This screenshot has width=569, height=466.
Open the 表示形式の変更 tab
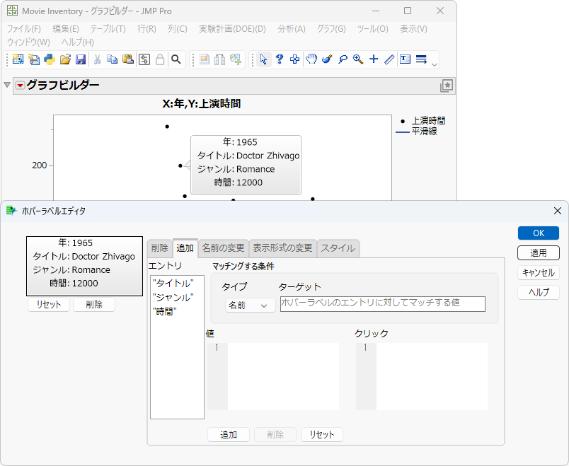point(282,248)
